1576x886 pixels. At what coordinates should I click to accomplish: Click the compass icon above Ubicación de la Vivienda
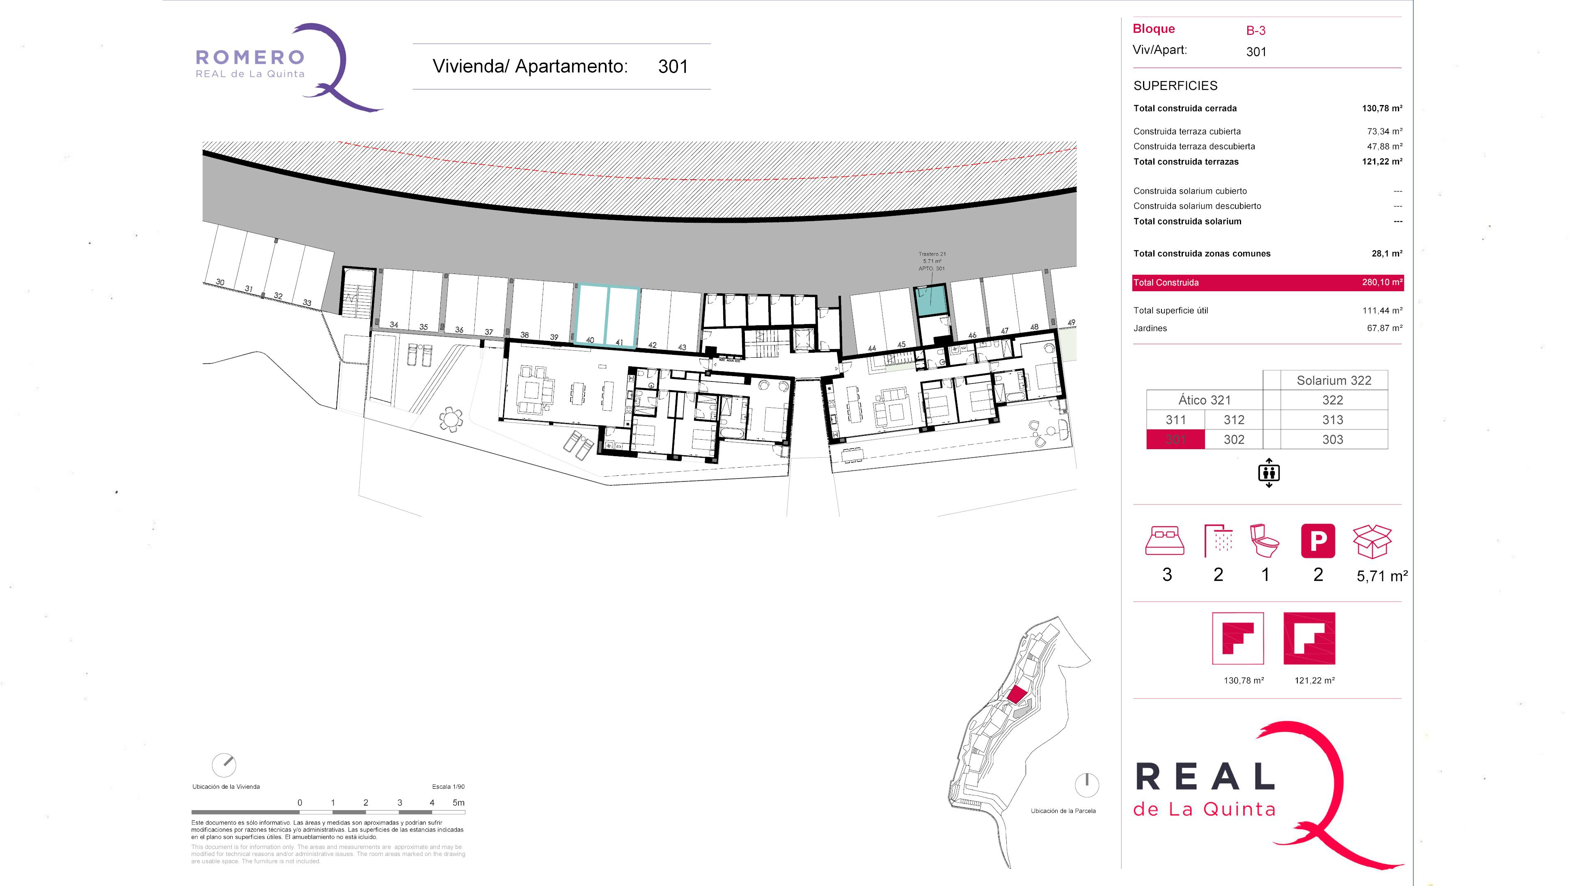click(x=224, y=764)
